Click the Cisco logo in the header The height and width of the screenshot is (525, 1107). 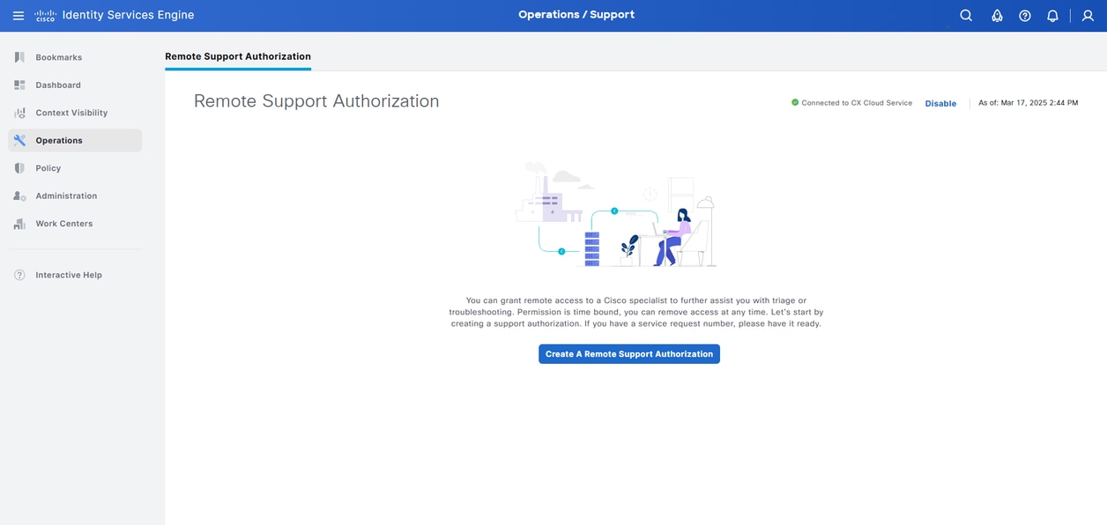tap(45, 14)
